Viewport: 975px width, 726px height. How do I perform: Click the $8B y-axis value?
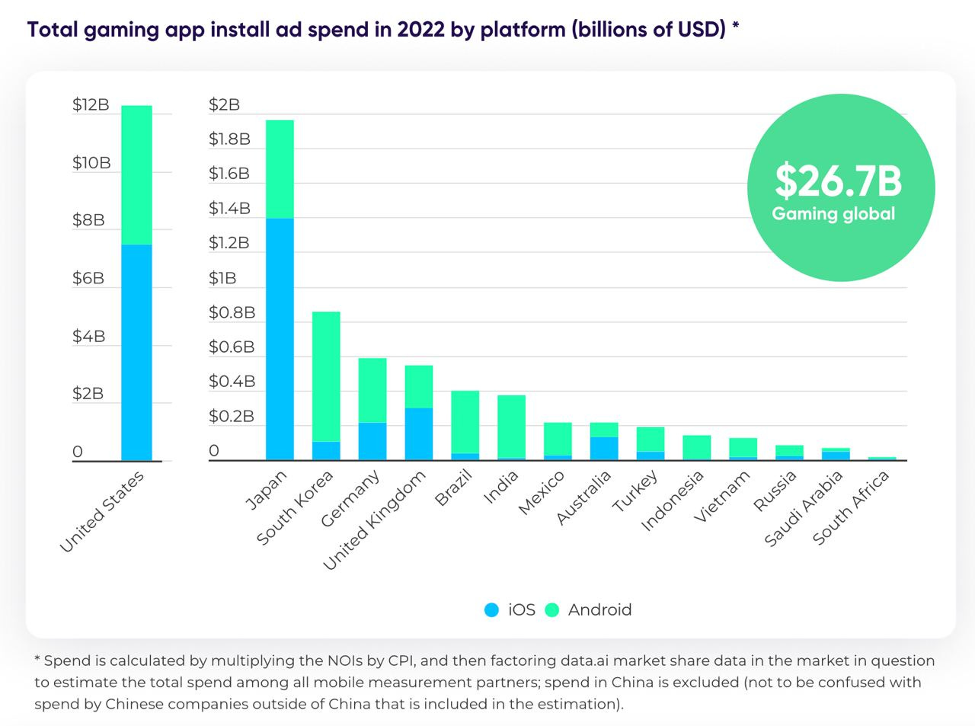pyautogui.click(x=88, y=220)
